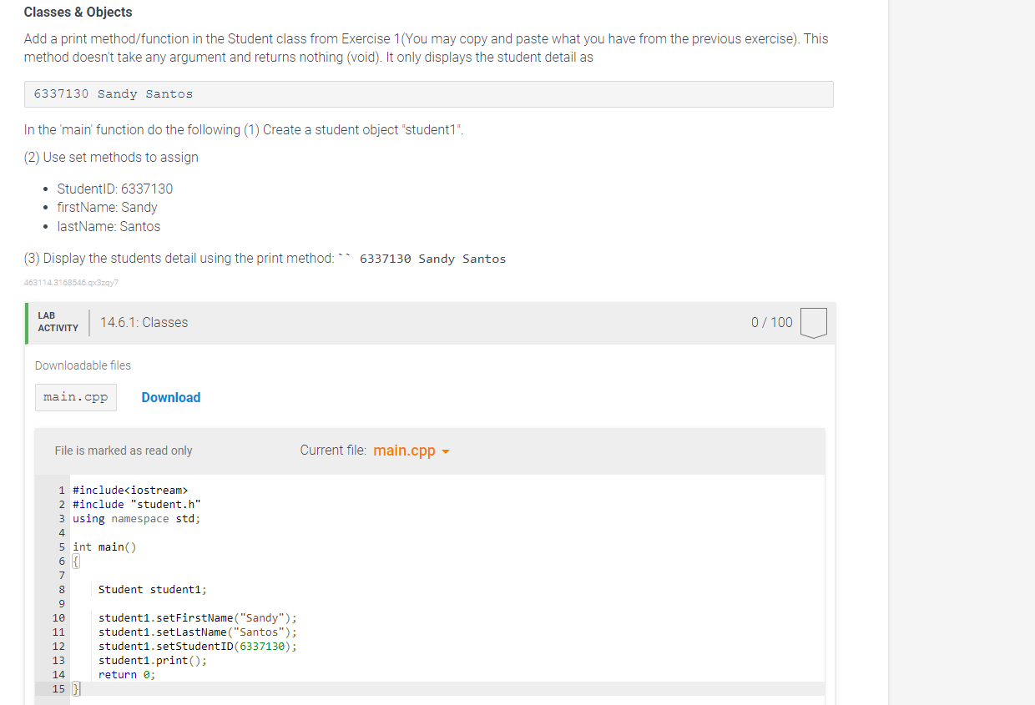Image resolution: width=1035 pixels, height=705 pixels.
Task: Click the Download link for main.cpp
Action: [x=170, y=397]
